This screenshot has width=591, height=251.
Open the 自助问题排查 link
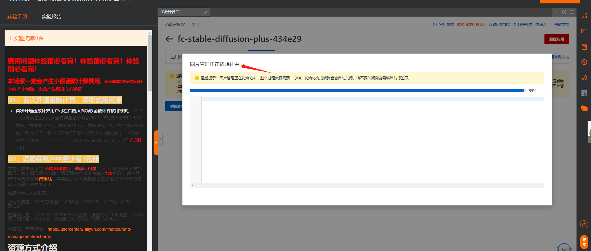pos(500,25)
